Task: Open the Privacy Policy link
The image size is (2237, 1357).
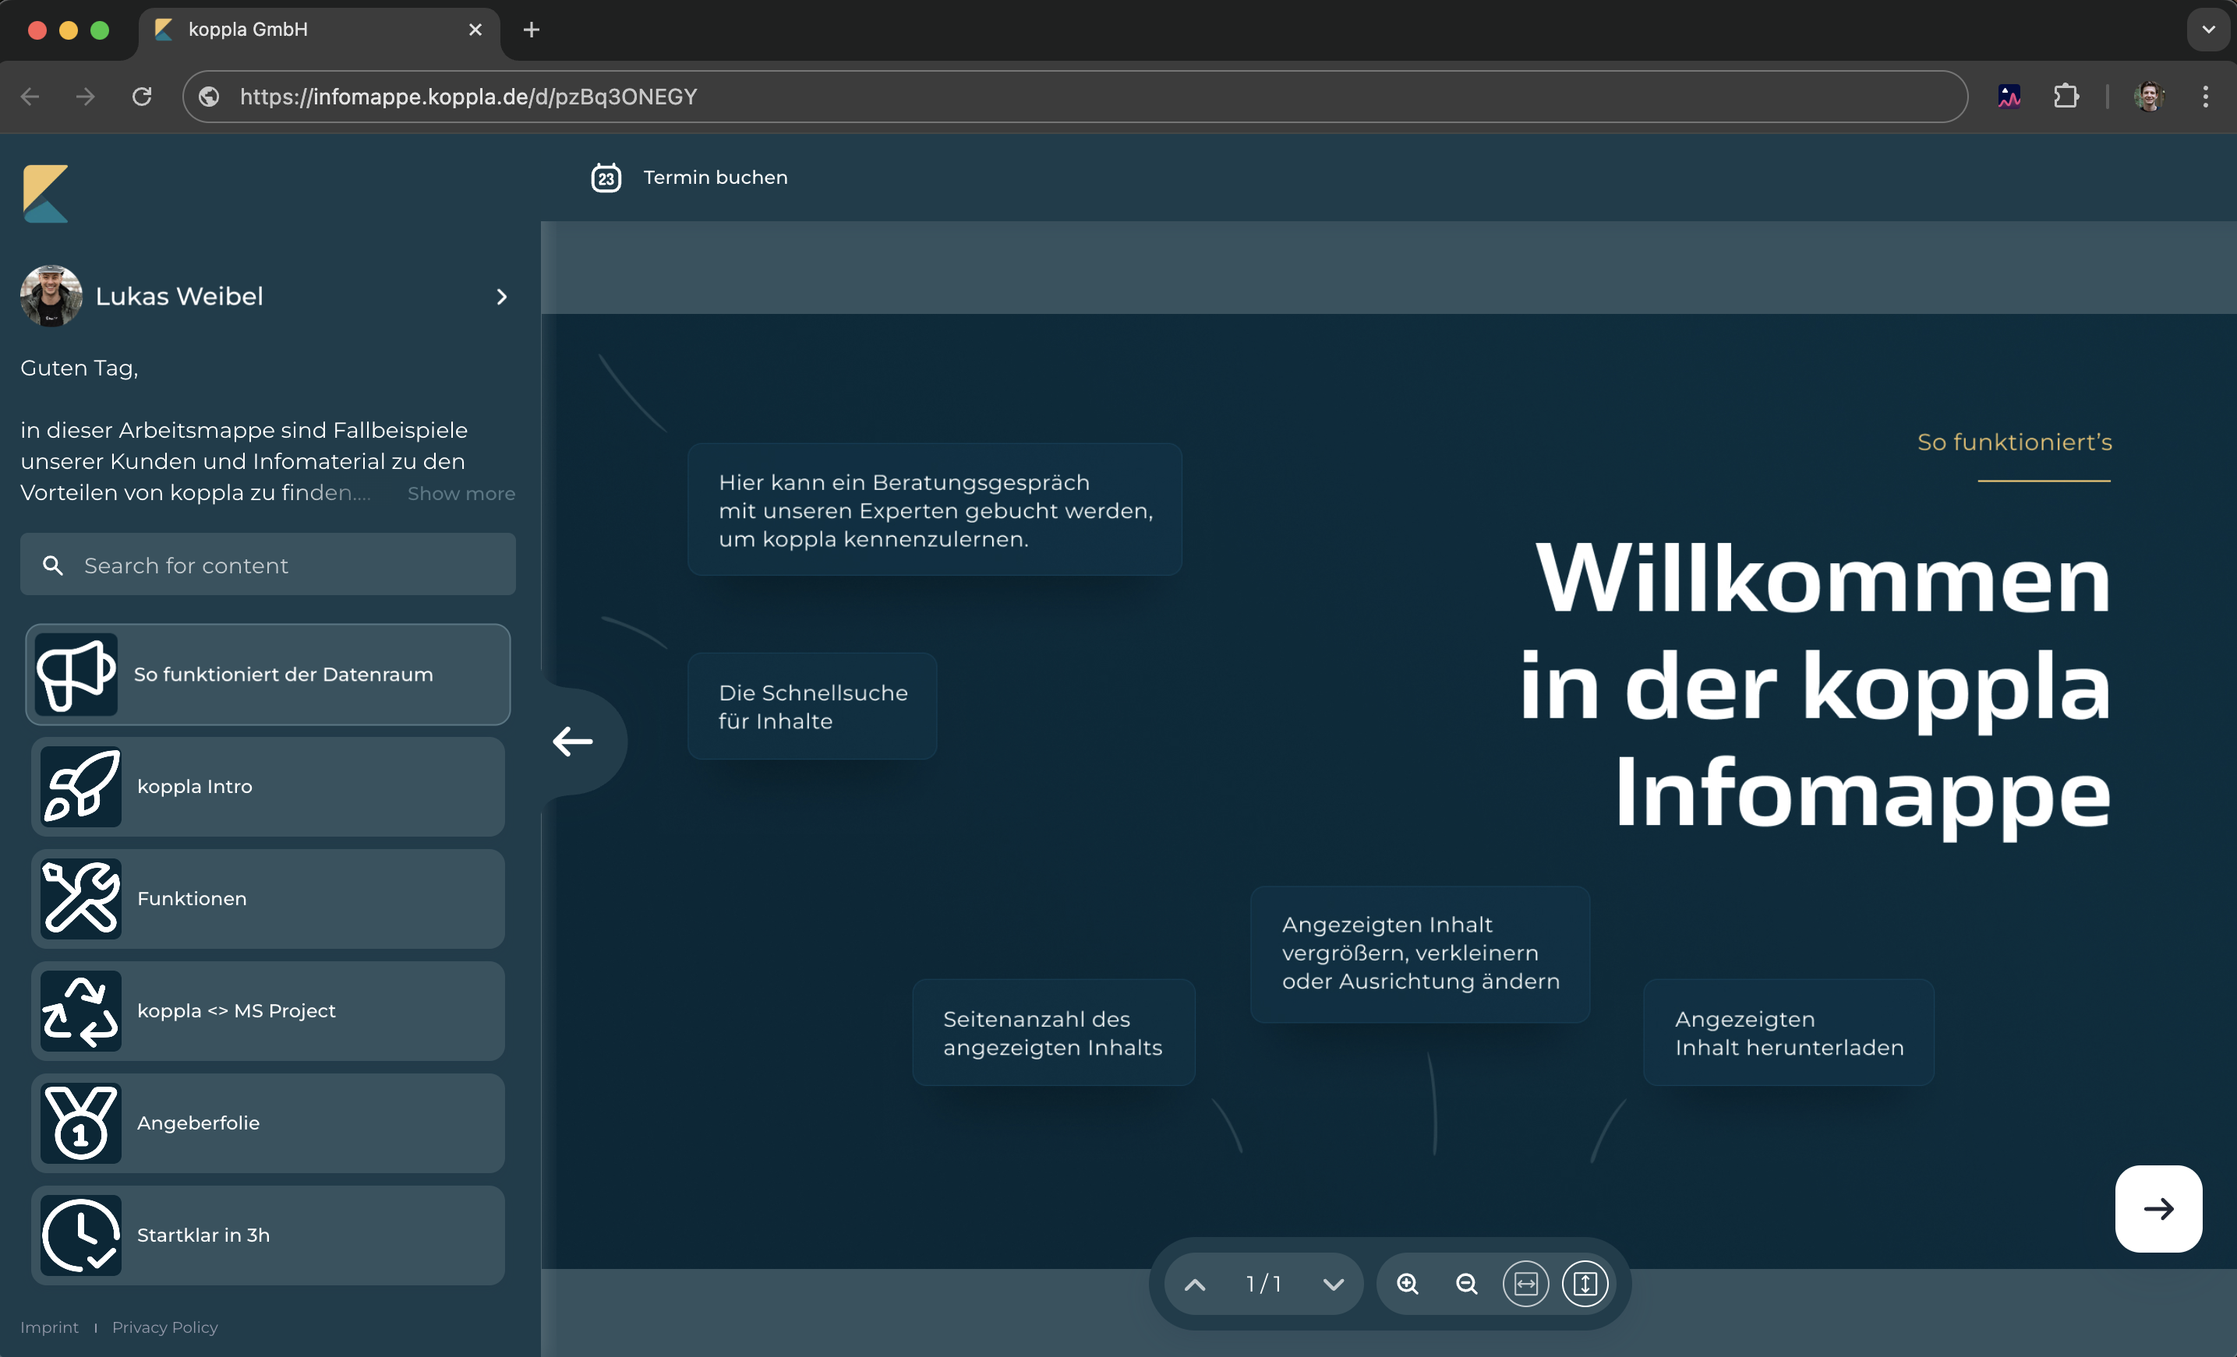Action: pyautogui.click(x=164, y=1327)
